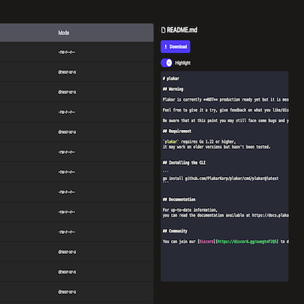Select the '## Requirement' heading line
Image resolution: width=304 pixels, height=304 pixels.
[177, 131]
